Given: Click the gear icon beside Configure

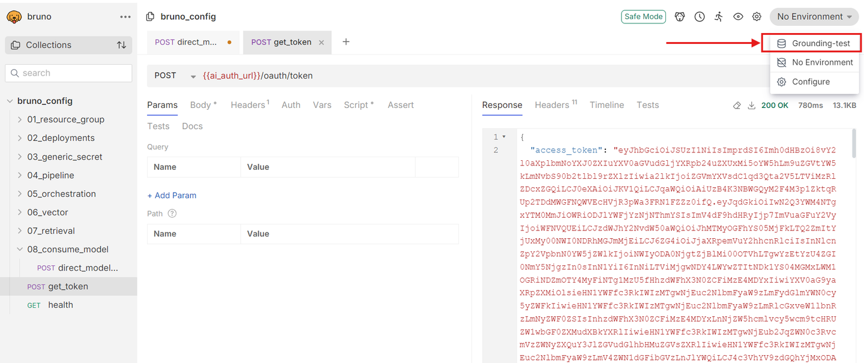Looking at the screenshot, I should 781,82.
